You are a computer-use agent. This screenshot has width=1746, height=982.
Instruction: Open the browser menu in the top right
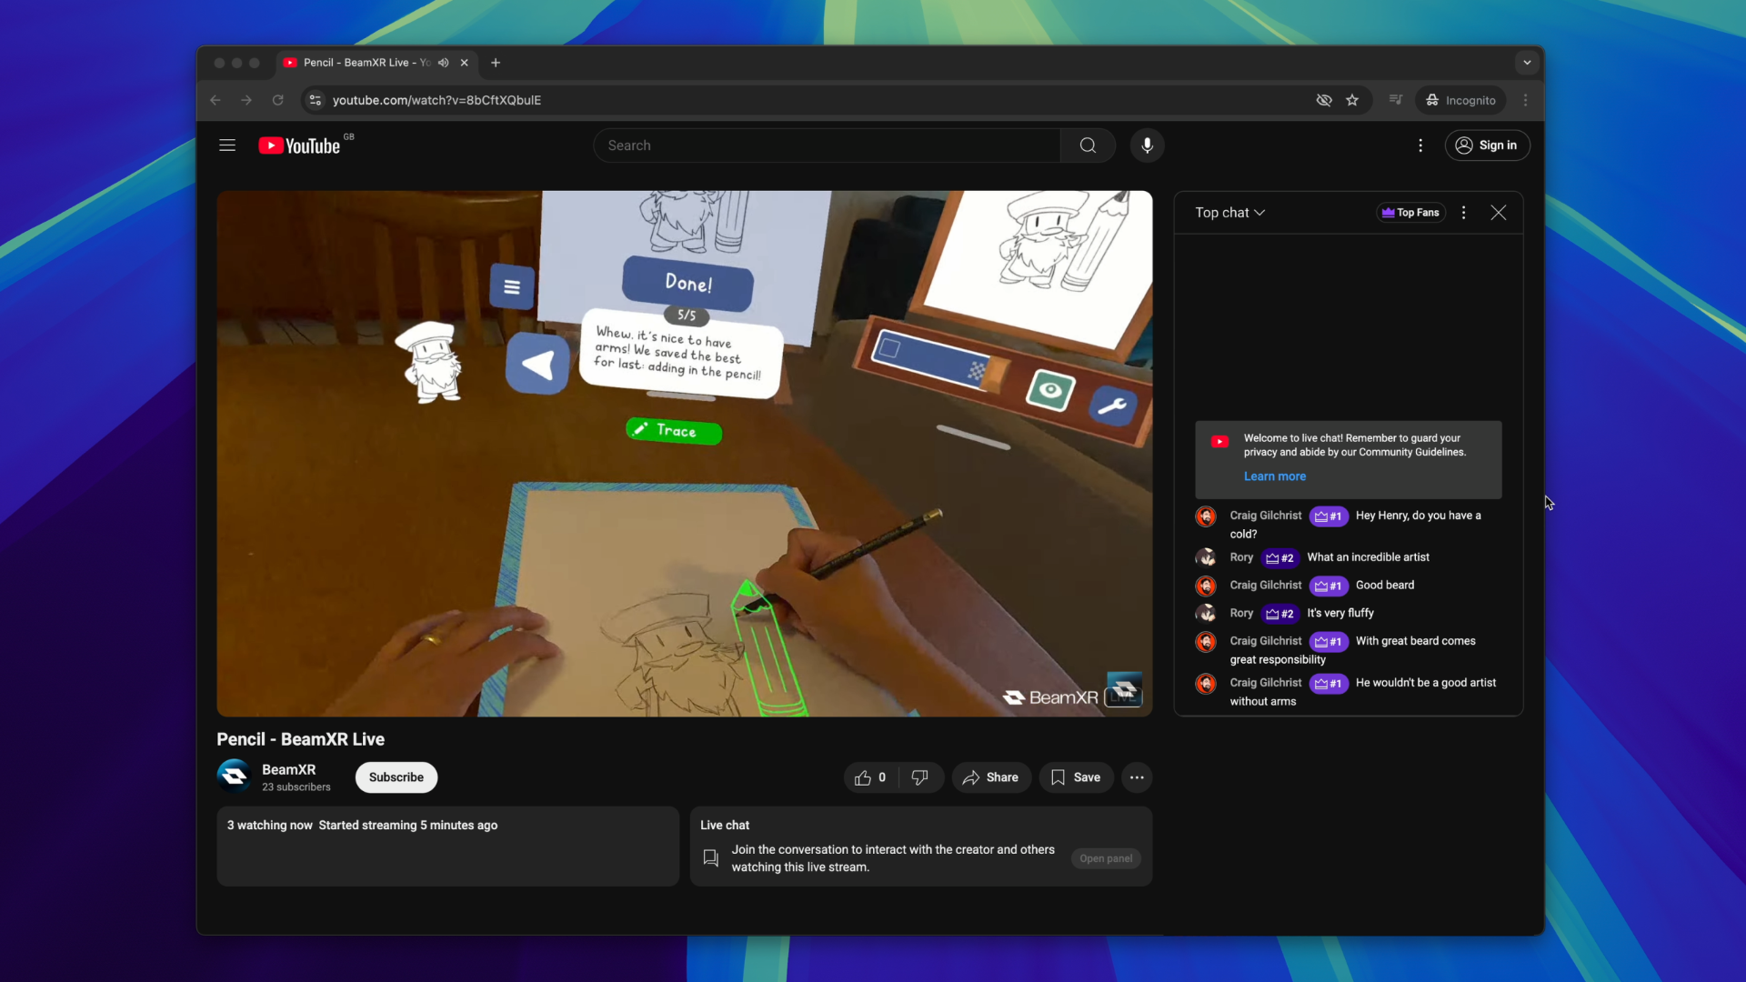(x=1525, y=100)
